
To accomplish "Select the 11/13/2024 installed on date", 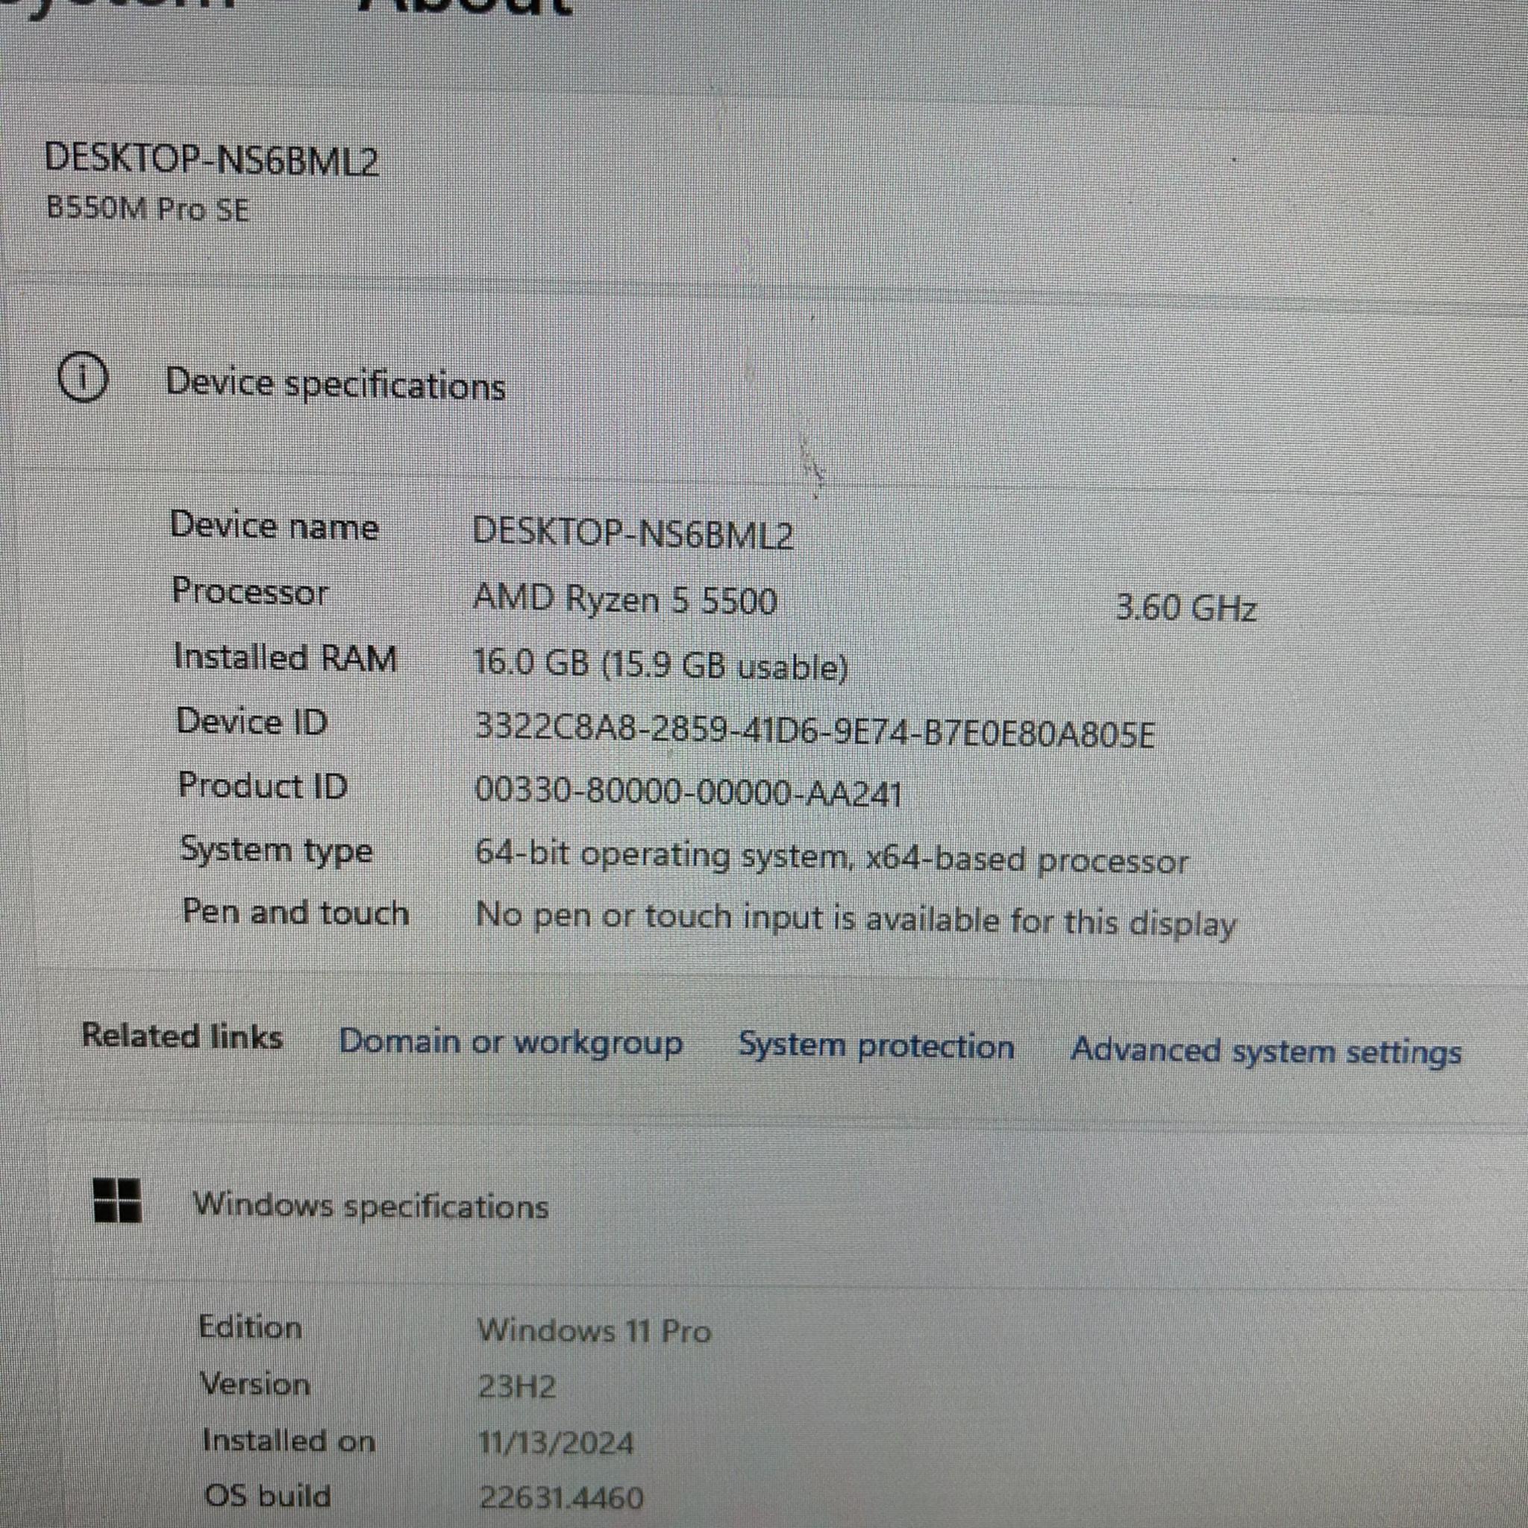I will [x=556, y=1444].
